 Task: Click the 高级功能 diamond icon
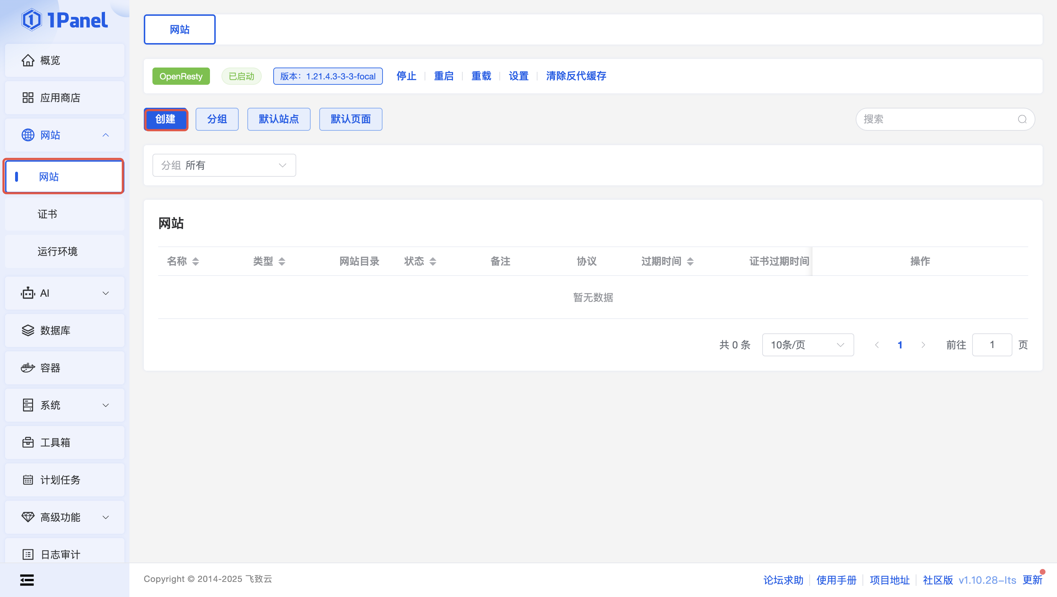click(28, 517)
